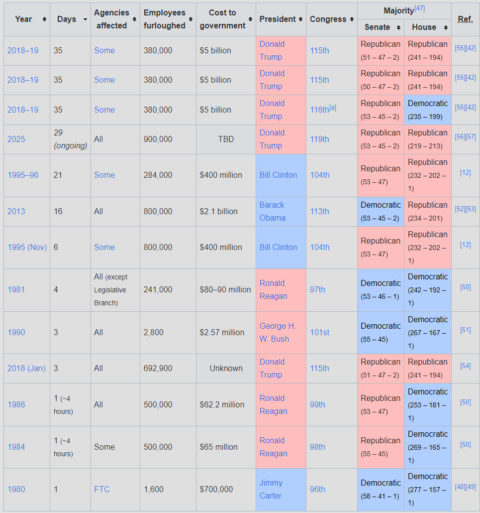Open the 97th Congress link

click(317, 289)
